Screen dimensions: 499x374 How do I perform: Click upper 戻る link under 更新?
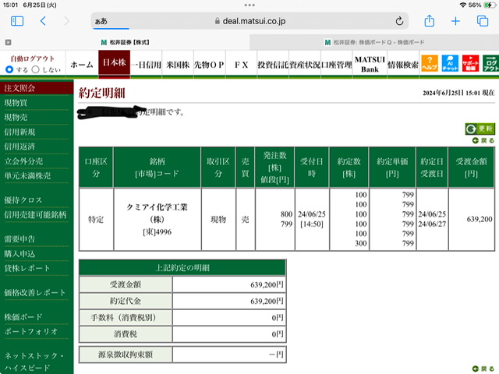point(483,140)
